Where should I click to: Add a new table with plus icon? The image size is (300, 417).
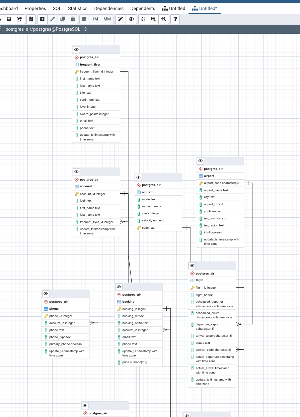(42, 19)
